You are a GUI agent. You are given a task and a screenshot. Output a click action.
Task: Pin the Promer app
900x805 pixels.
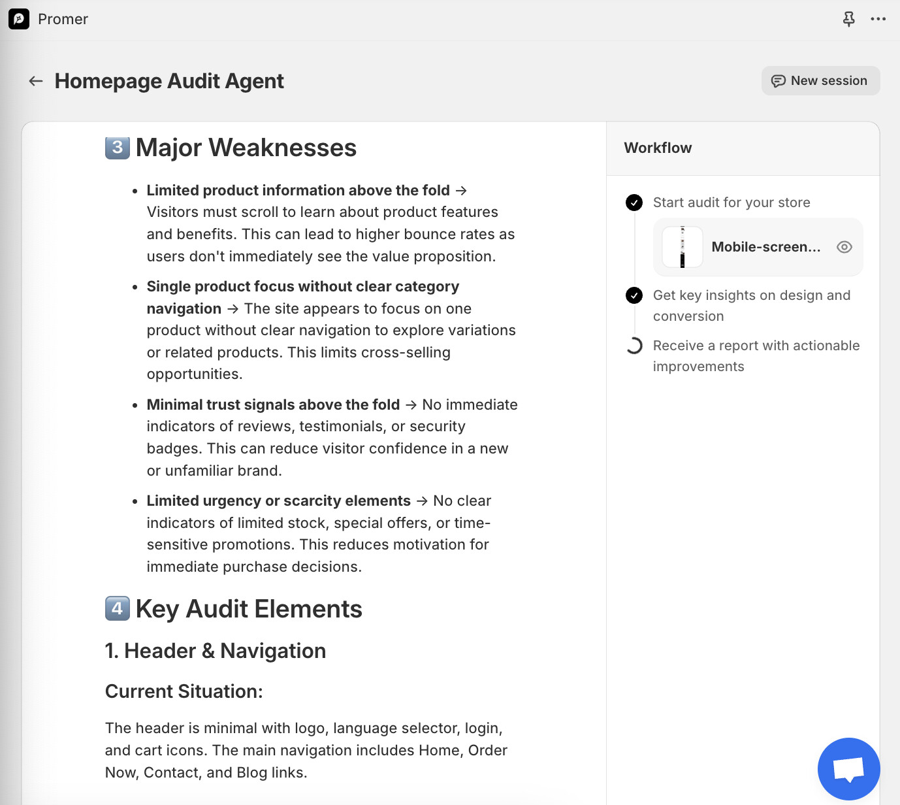[x=848, y=19]
